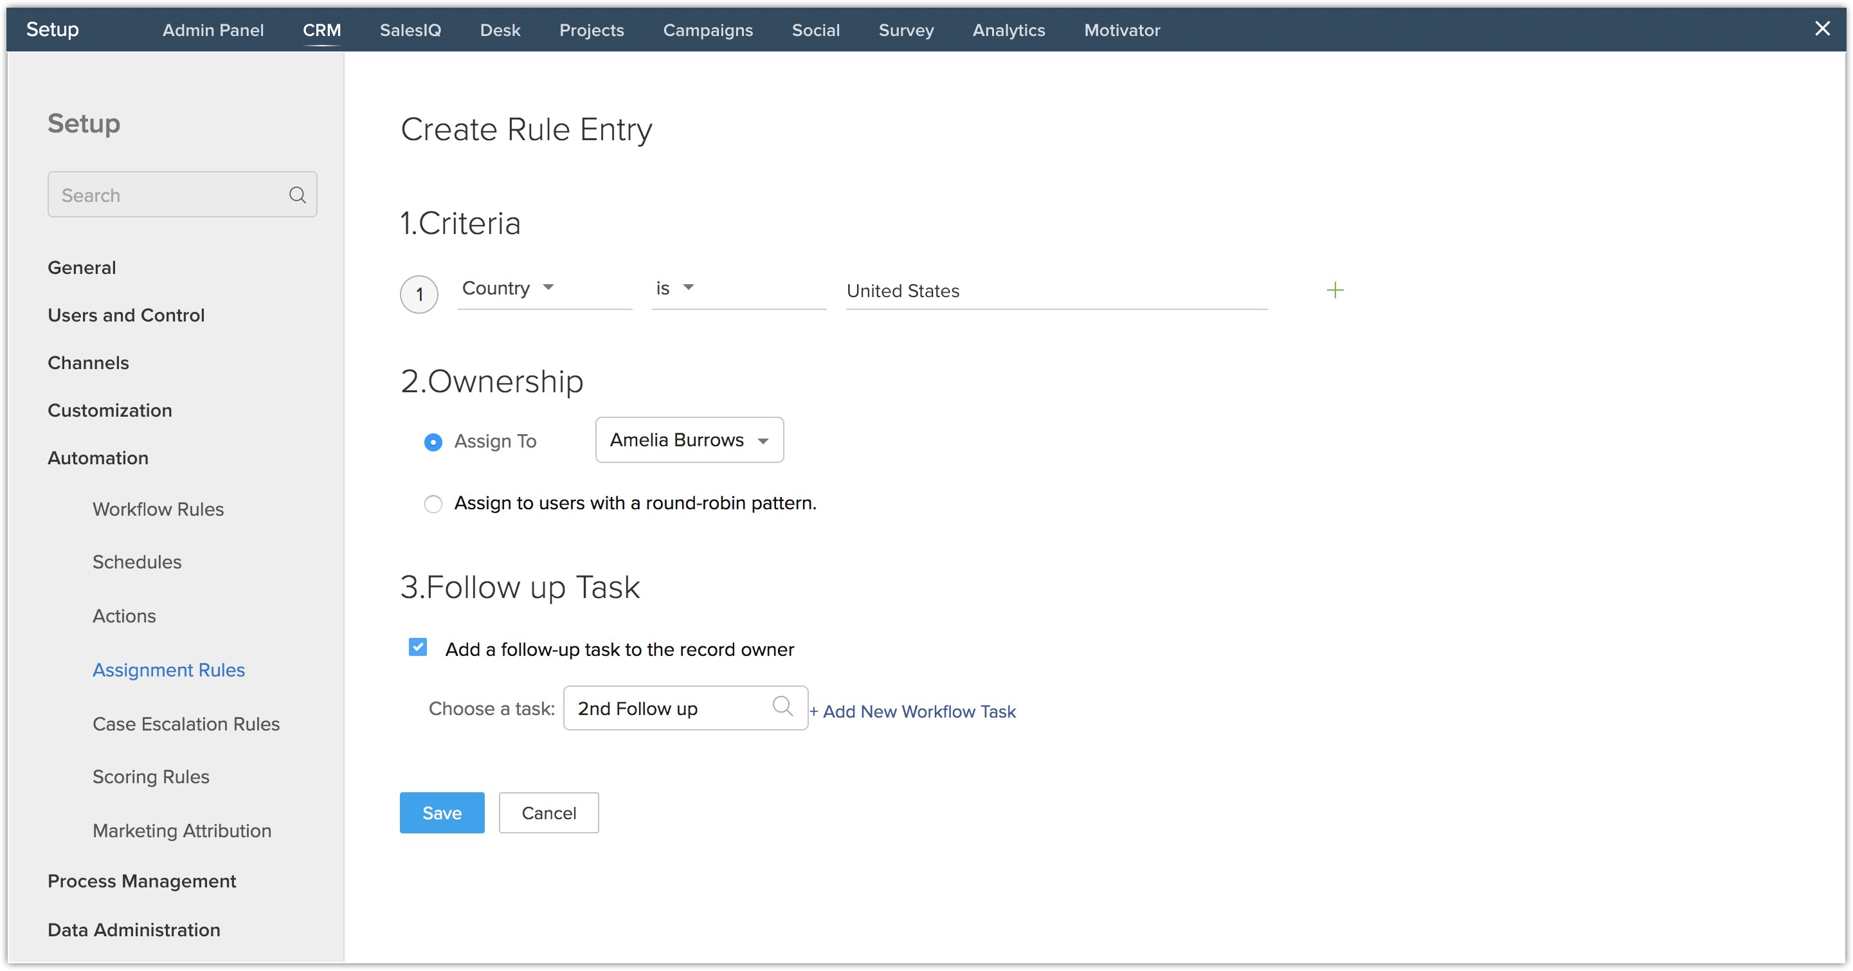Viewport: 1853px width, 971px height.
Task: Open Users and Control section
Action: [x=126, y=315]
